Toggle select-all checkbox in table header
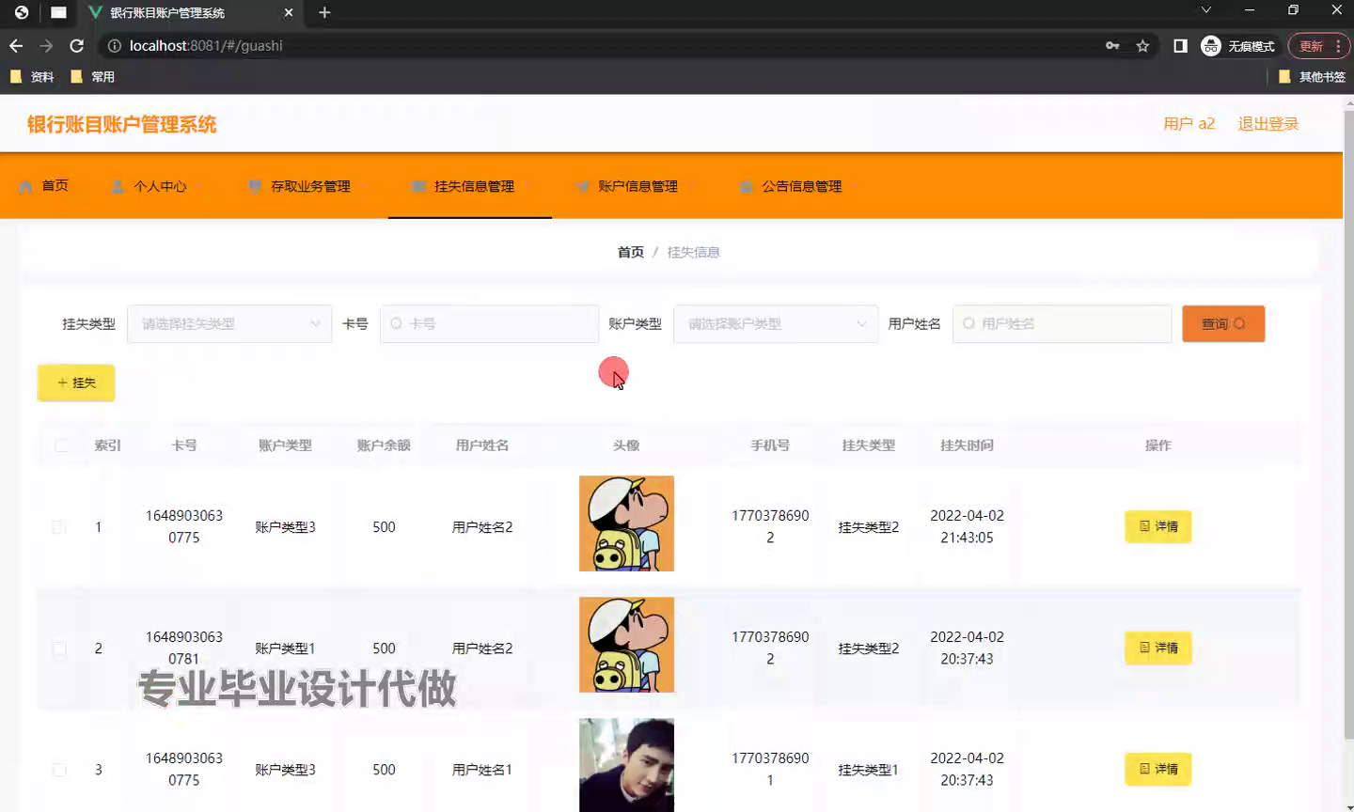 pyautogui.click(x=61, y=445)
